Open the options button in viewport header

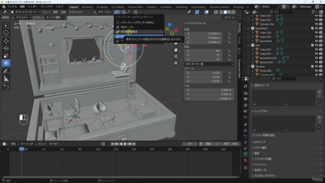point(232,18)
